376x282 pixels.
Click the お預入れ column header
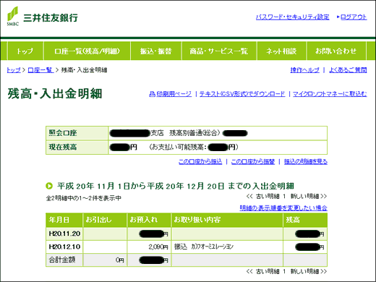pos(149,220)
